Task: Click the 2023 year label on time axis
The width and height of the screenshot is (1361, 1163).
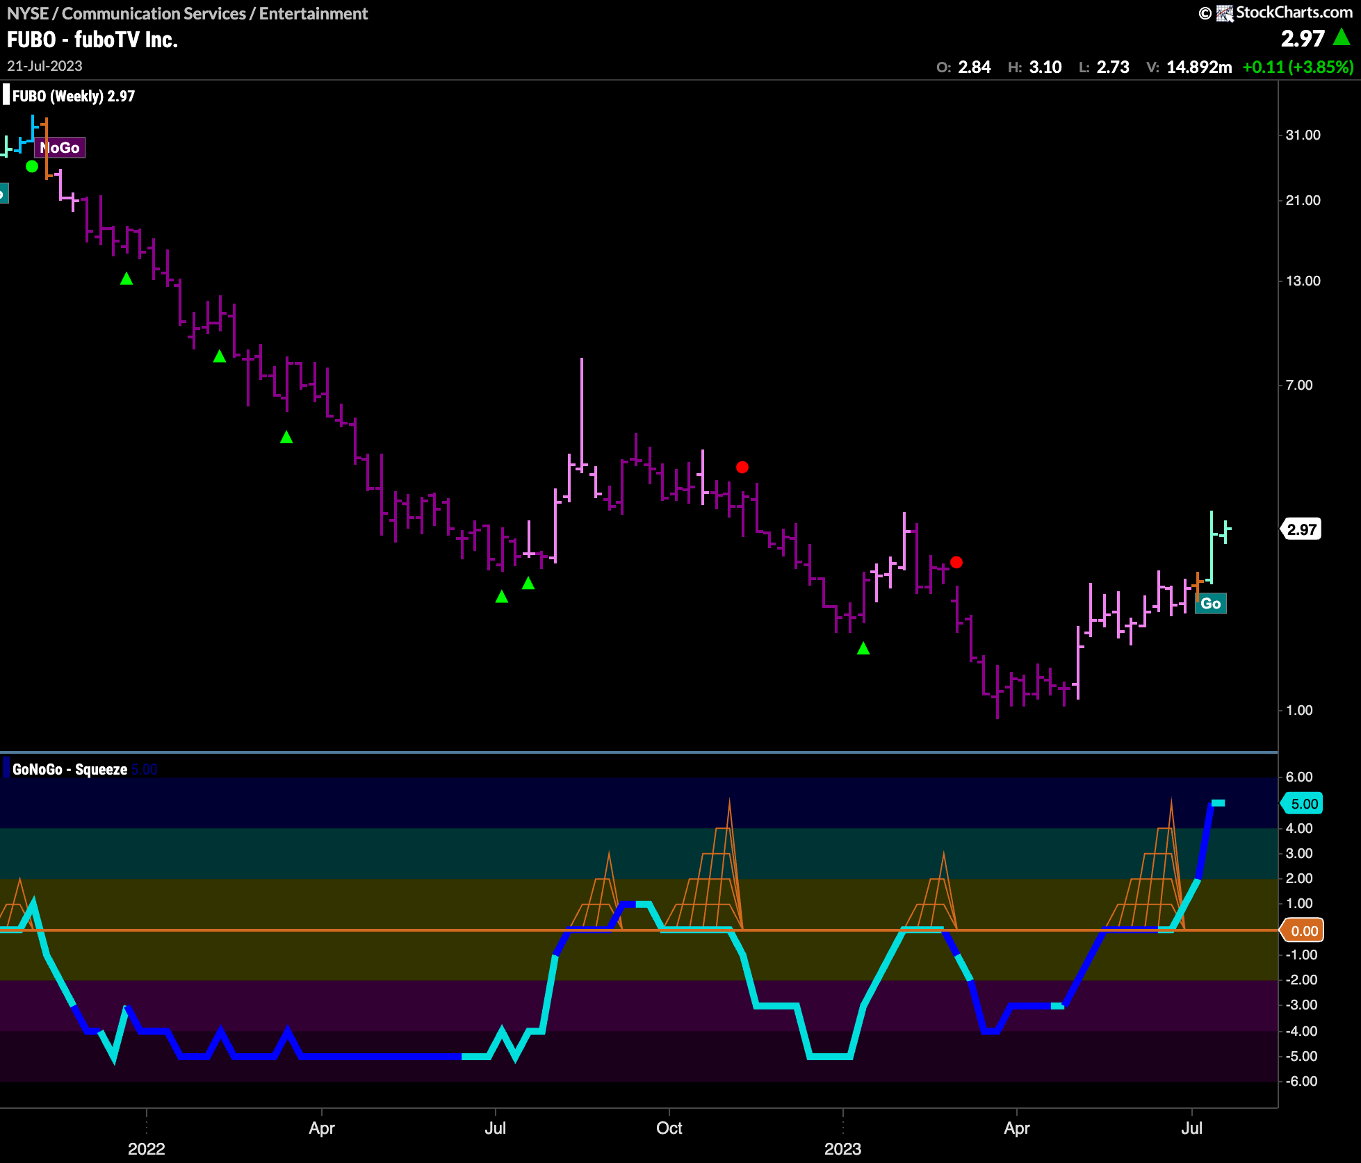Action: (842, 1148)
